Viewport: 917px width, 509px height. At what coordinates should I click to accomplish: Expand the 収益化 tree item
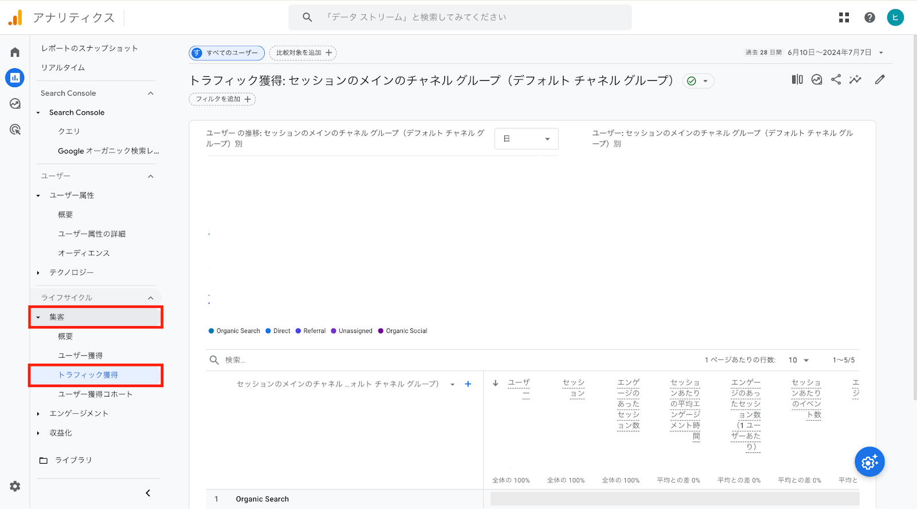[x=38, y=433]
